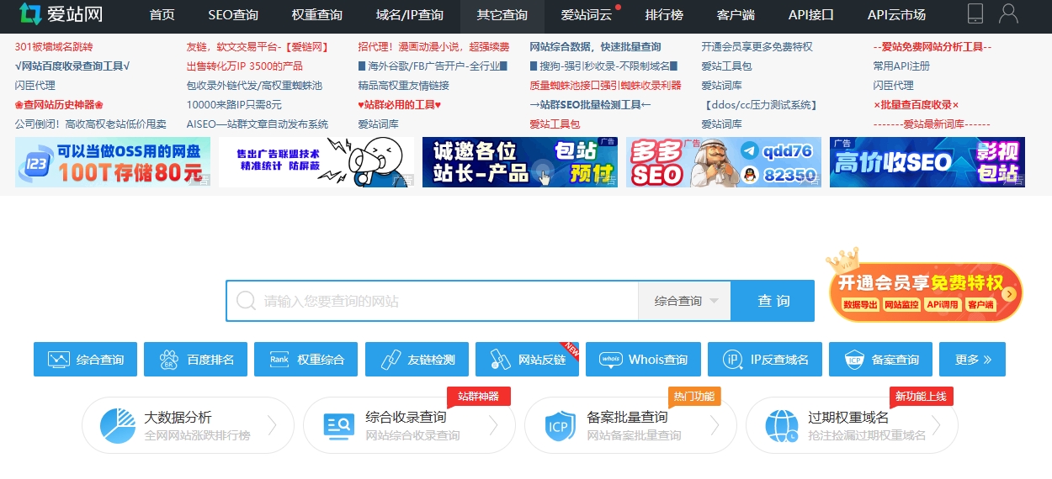
Task: Expand the 过期权重域名 card chevron
Action: click(x=936, y=426)
